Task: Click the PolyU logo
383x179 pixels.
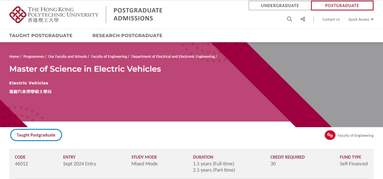Action: pyautogui.click(x=54, y=14)
